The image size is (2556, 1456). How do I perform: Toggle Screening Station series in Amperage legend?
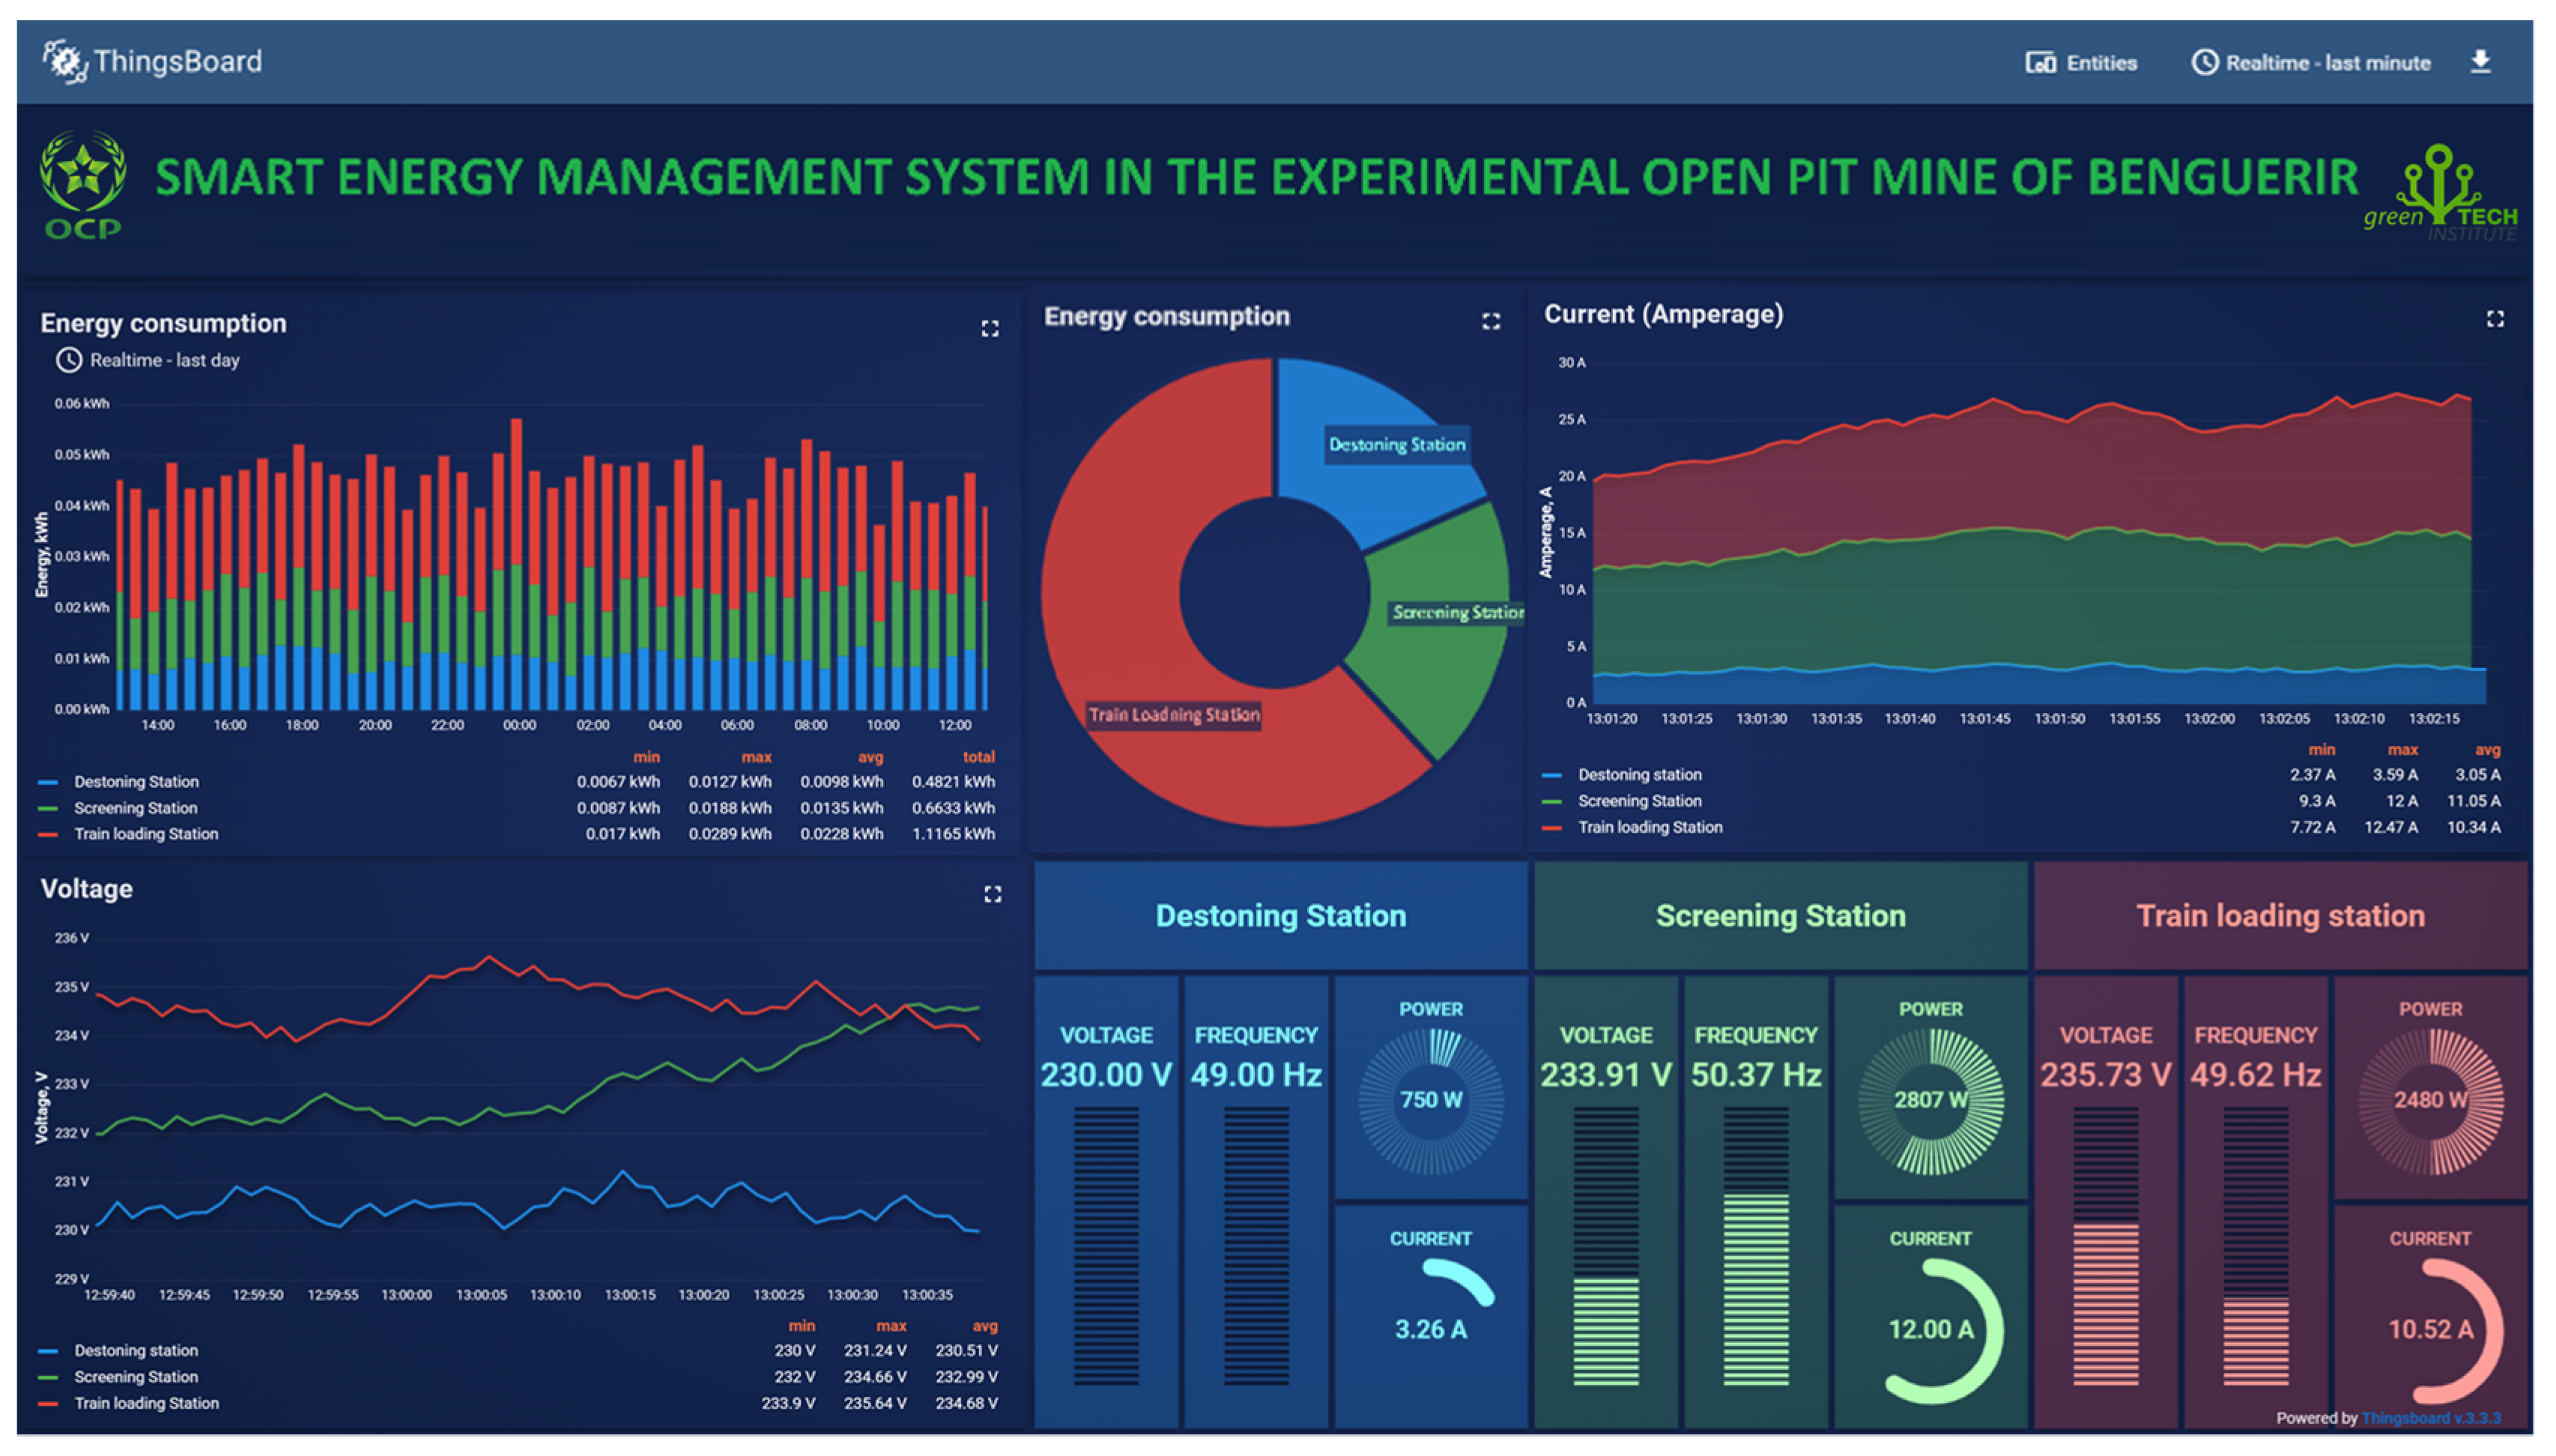[x=1638, y=801]
